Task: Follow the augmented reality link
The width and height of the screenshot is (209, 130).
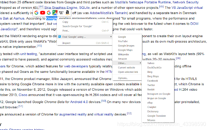Action: 73,114
